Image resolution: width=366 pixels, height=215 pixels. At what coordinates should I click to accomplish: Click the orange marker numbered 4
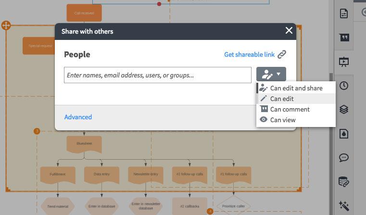[210, 211]
